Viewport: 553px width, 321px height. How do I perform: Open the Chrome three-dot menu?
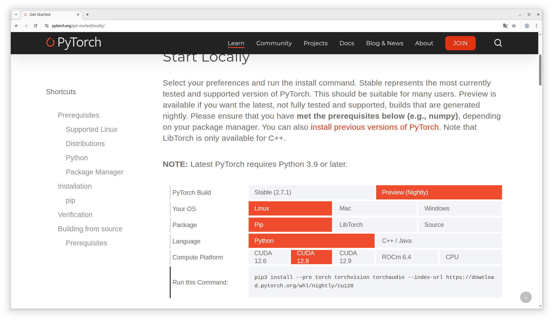click(536, 26)
